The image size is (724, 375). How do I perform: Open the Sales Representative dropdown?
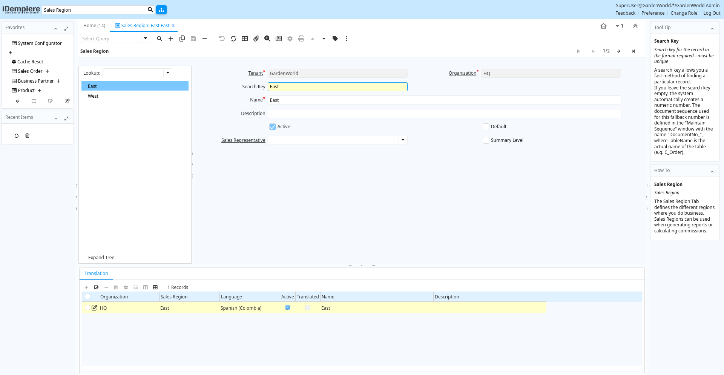403,140
